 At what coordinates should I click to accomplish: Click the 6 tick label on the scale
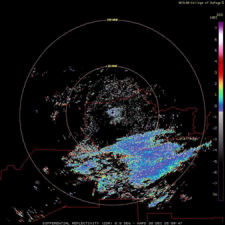[216, 39]
